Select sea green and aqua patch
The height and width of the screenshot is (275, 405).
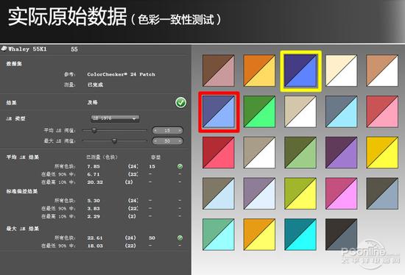(219, 235)
